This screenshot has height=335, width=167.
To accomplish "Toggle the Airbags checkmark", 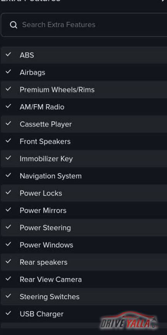I will point(8,72).
